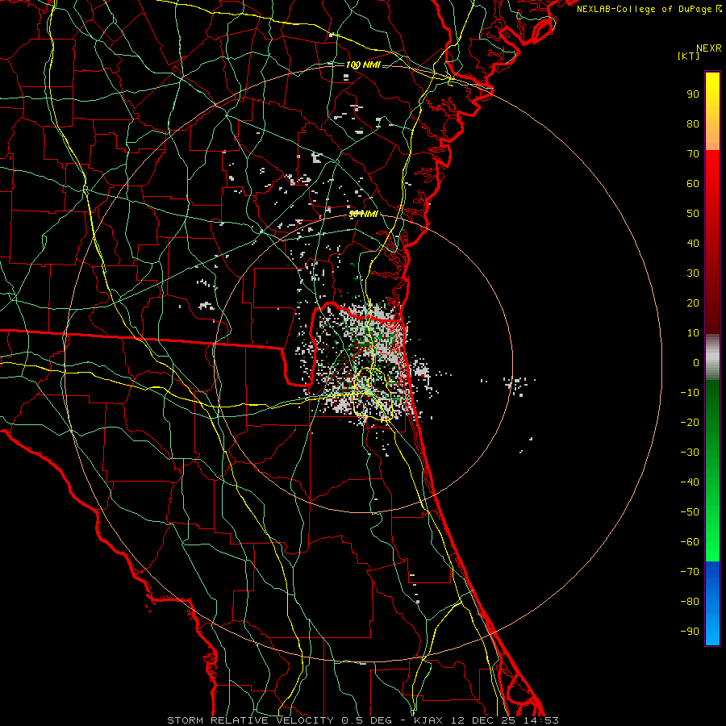Click the -60 knot legend value
Viewport: 726px width, 726px height.
point(690,542)
